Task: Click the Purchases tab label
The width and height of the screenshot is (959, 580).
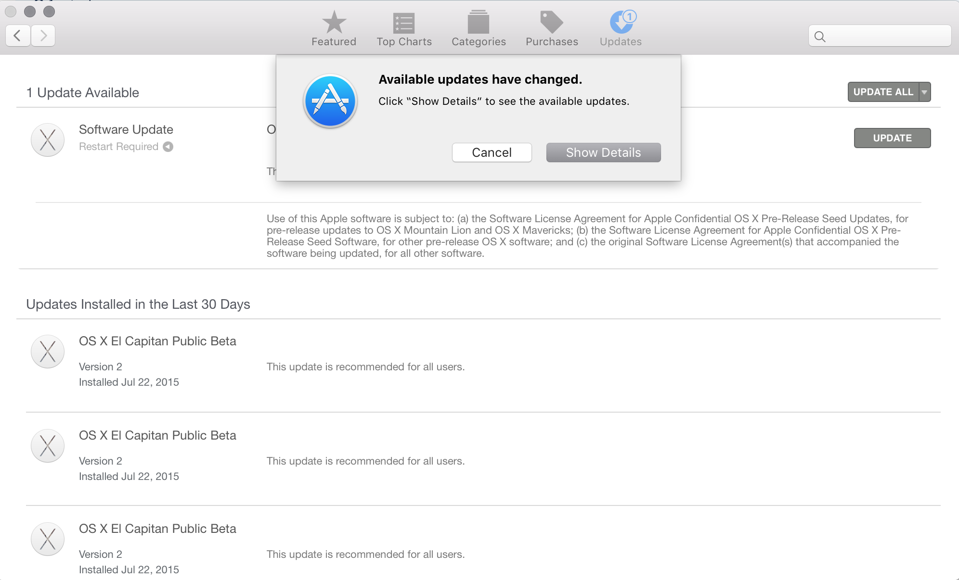Action: coord(552,42)
